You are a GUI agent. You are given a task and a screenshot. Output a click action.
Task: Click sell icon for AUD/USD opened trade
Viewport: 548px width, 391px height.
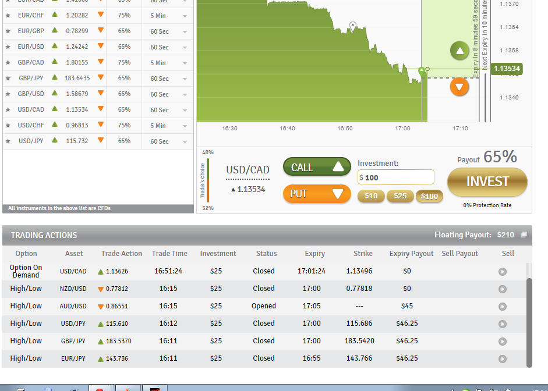tap(503, 307)
